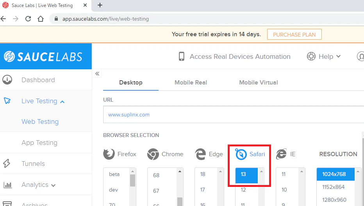The width and height of the screenshot is (364, 206).
Task: Choose Edge version 18
Action: pyautogui.click(x=203, y=174)
